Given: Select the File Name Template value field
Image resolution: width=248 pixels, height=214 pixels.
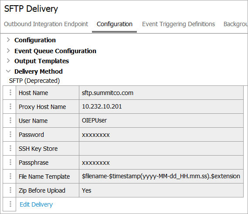Looking at the screenshot, I should 161,176.
